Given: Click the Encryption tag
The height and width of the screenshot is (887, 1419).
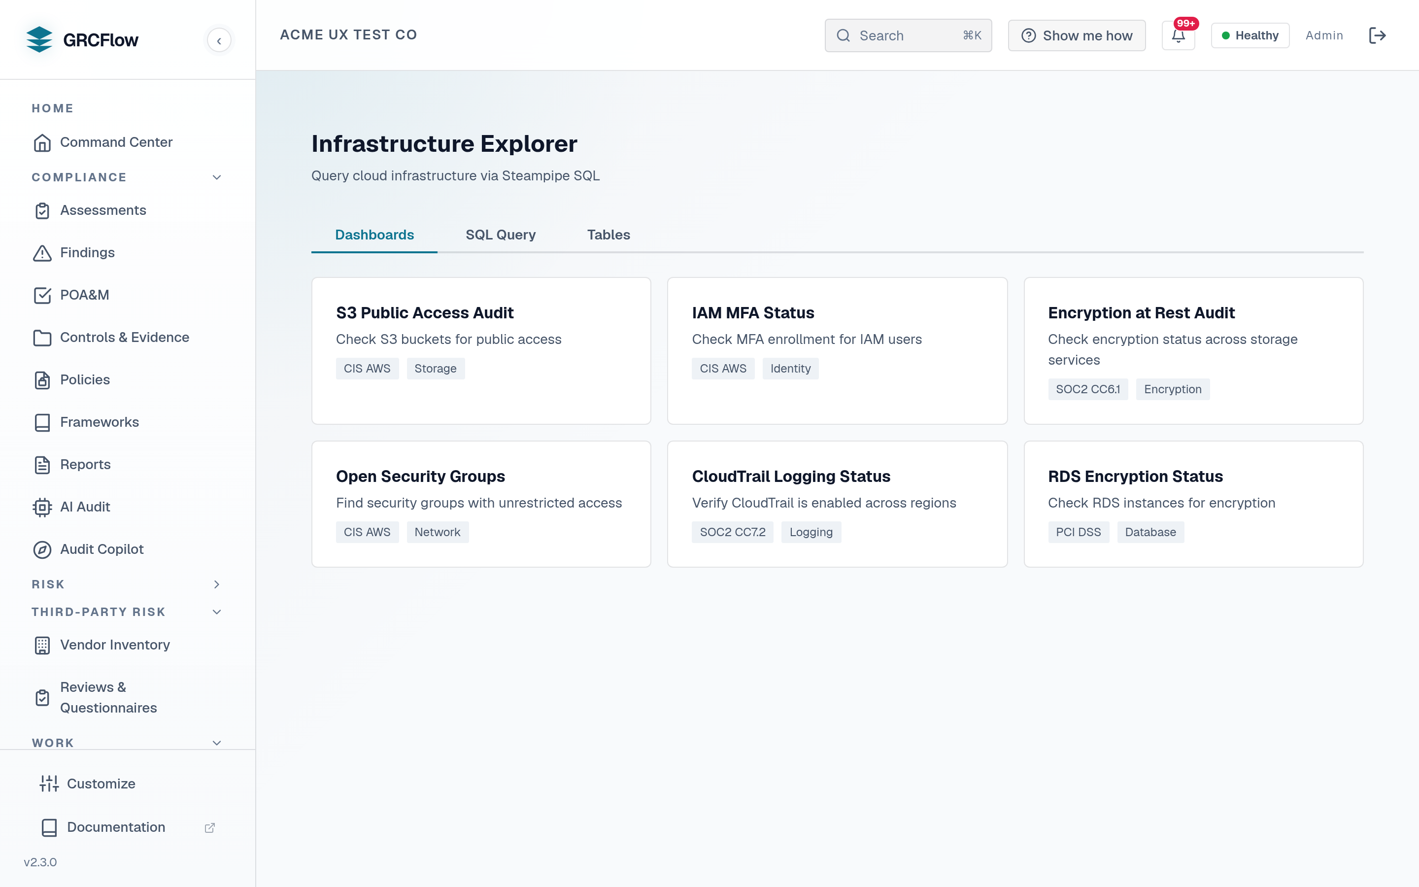Looking at the screenshot, I should coord(1173,389).
